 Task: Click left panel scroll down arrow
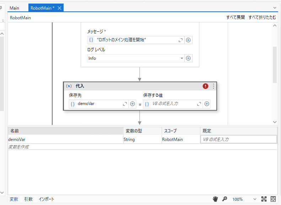coord(2,193)
